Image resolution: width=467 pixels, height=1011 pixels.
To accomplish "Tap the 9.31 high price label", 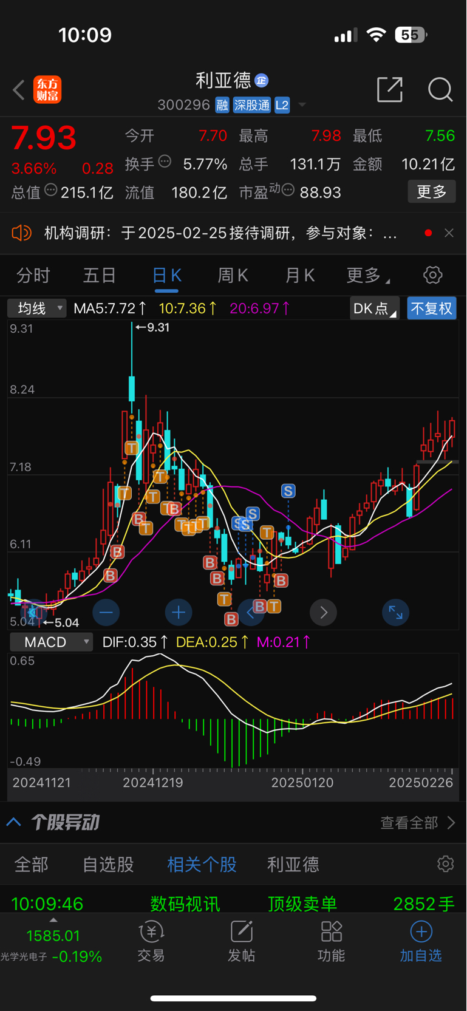I will pyautogui.click(x=153, y=327).
